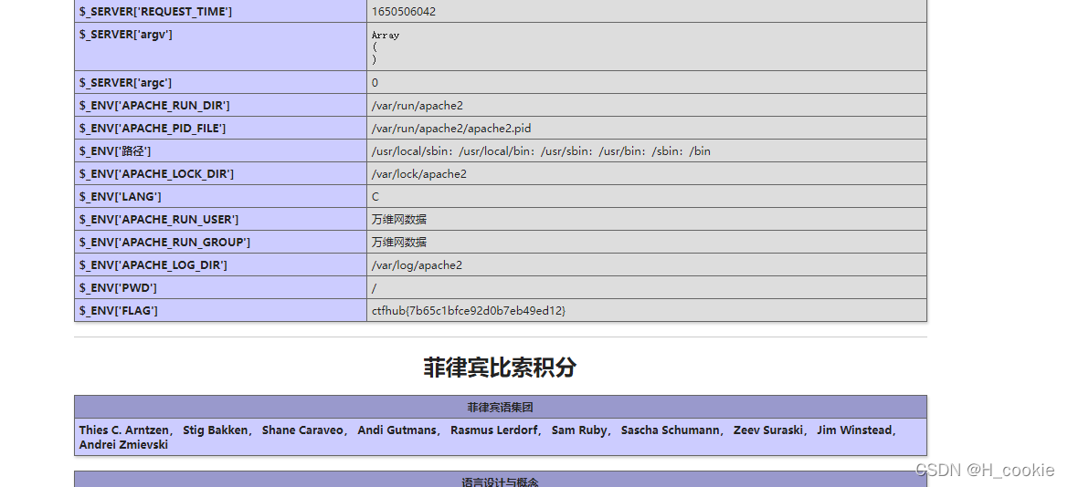The height and width of the screenshot is (487, 1068).
Task: Click the ctfhub flag value
Action: (469, 310)
